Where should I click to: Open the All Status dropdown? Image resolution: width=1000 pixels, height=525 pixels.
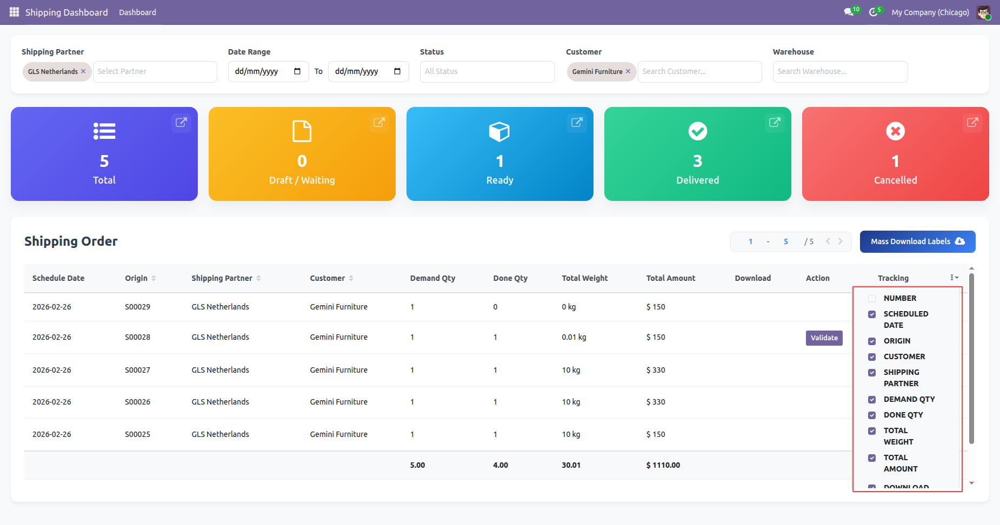(487, 71)
